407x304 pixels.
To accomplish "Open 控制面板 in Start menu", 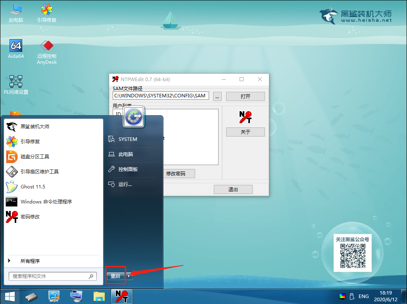I will click(x=128, y=169).
